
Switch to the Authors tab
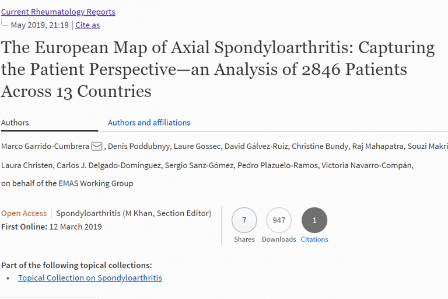[x=15, y=123]
